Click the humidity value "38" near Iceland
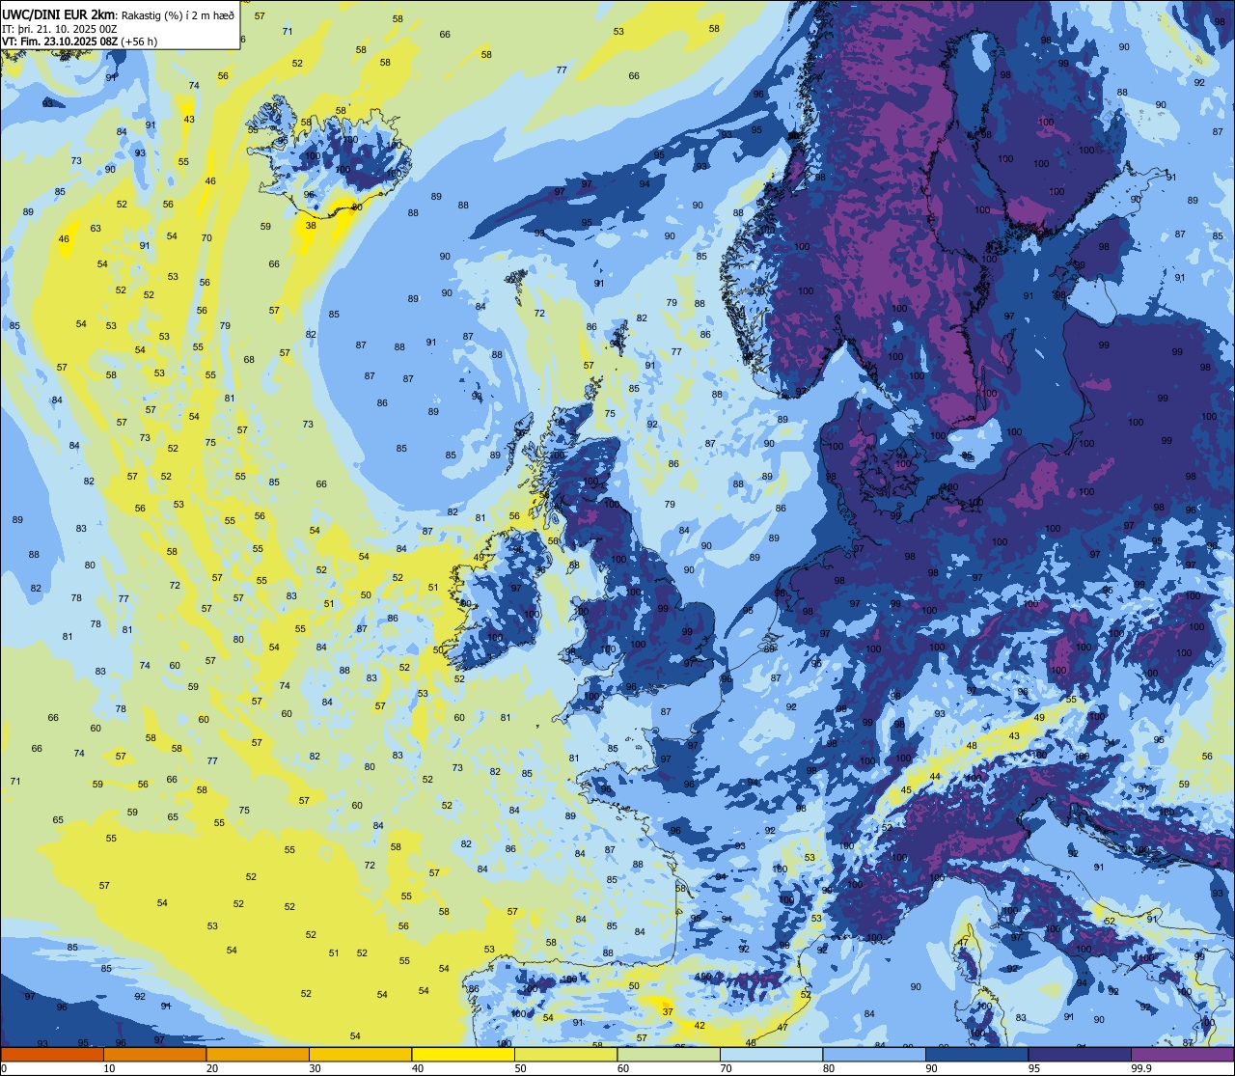This screenshot has width=1235, height=1076. pos(311,225)
